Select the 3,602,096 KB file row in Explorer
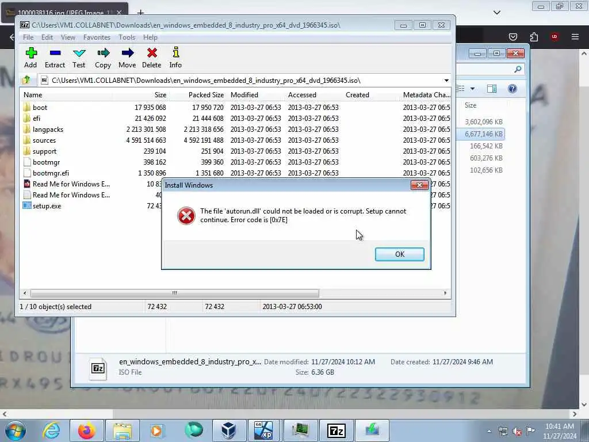589x442 pixels. coord(481,122)
